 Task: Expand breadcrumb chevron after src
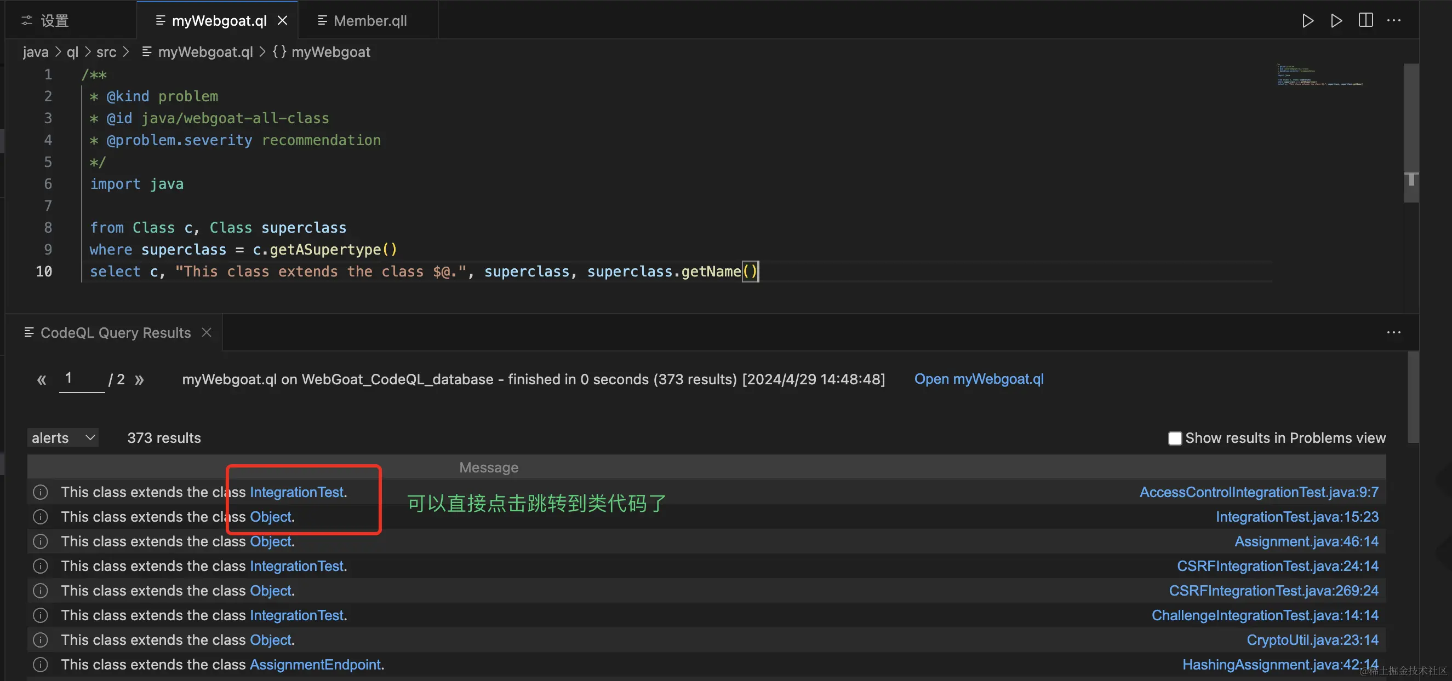pos(126,52)
